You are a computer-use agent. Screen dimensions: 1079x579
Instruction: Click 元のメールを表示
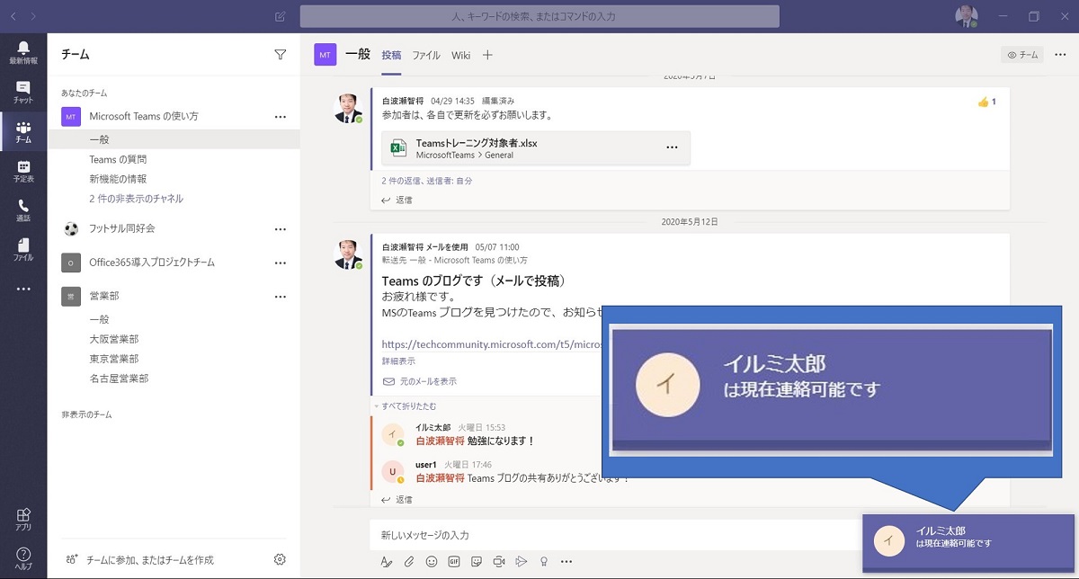(x=420, y=381)
